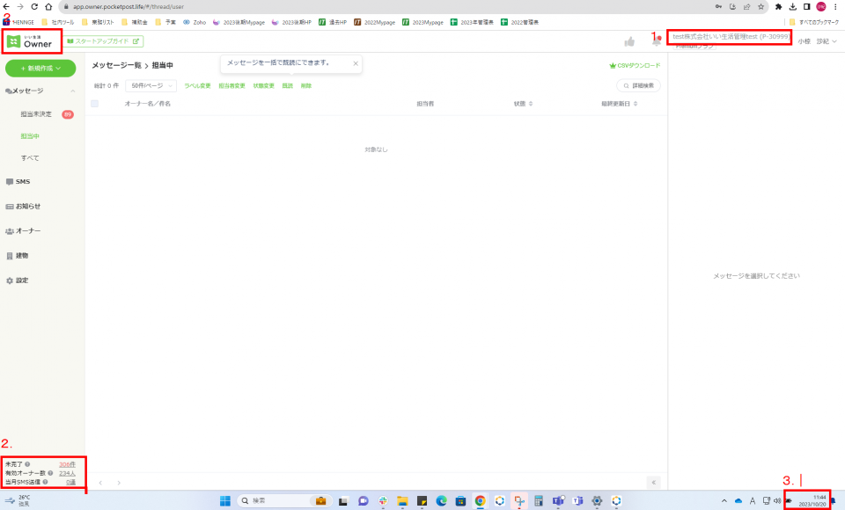Click the taskbar search box
The image size is (845, 510).
tap(283, 501)
